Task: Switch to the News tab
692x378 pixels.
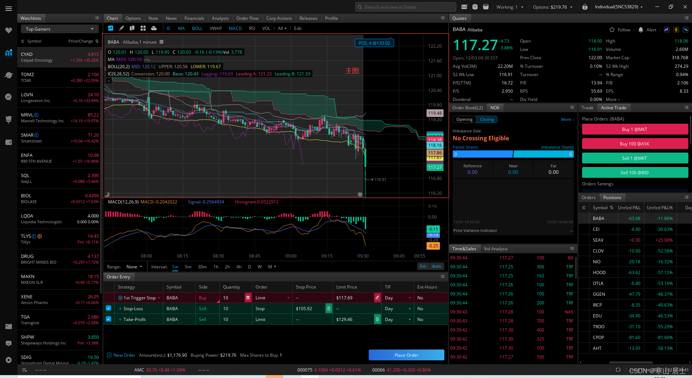Action: [x=171, y=18]
